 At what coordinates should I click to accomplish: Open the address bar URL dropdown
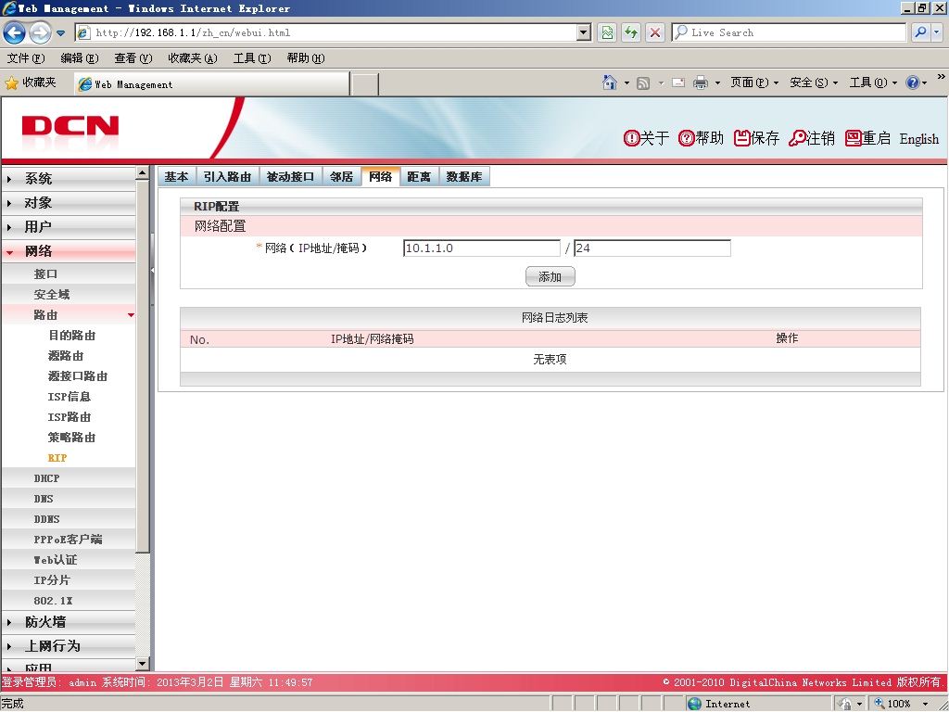584,32
